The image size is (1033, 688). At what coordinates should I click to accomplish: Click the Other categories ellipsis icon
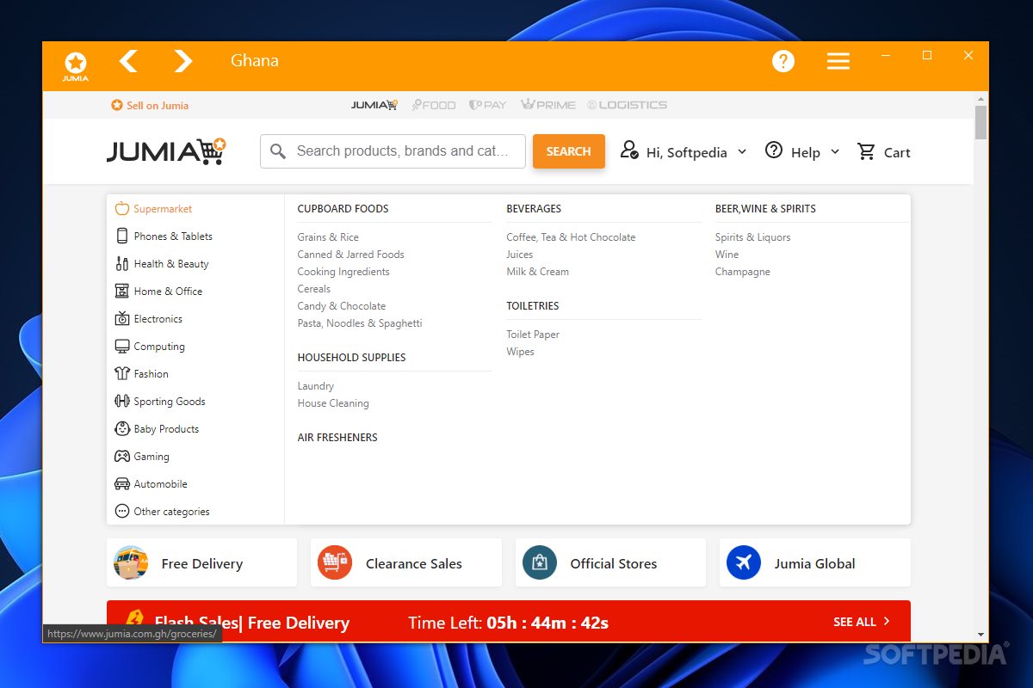(121, 512)
